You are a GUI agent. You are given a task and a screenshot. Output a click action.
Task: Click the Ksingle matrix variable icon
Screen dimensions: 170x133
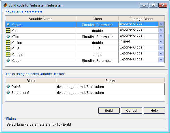tap(8, 54)
